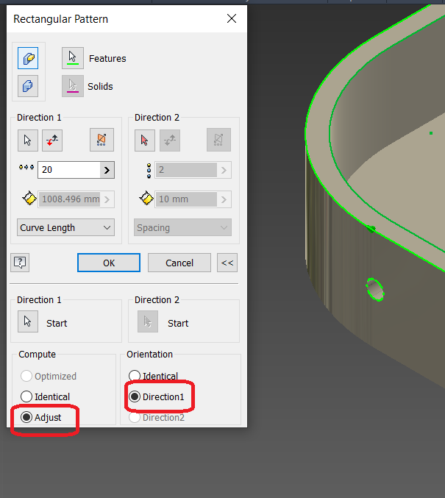This screenshot has height=498, width=445.
Task: Click the 1008.496 mm length field
Action: 69,199
